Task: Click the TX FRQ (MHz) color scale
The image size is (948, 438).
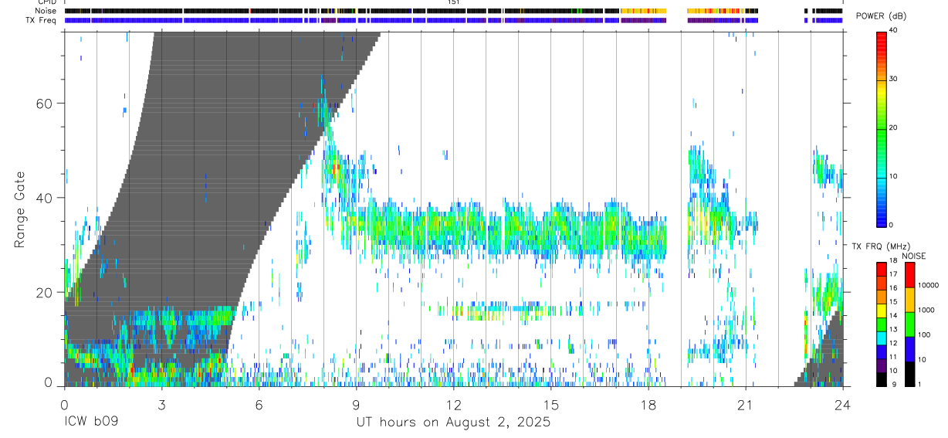Action: pyautogui.click(x=882, y=324)
